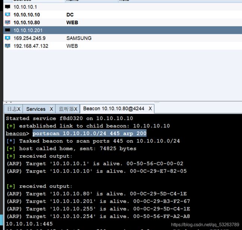Click the WEB name for 192.168.47.132
Viewport: 242px width, 230px height.
(72, 46)
